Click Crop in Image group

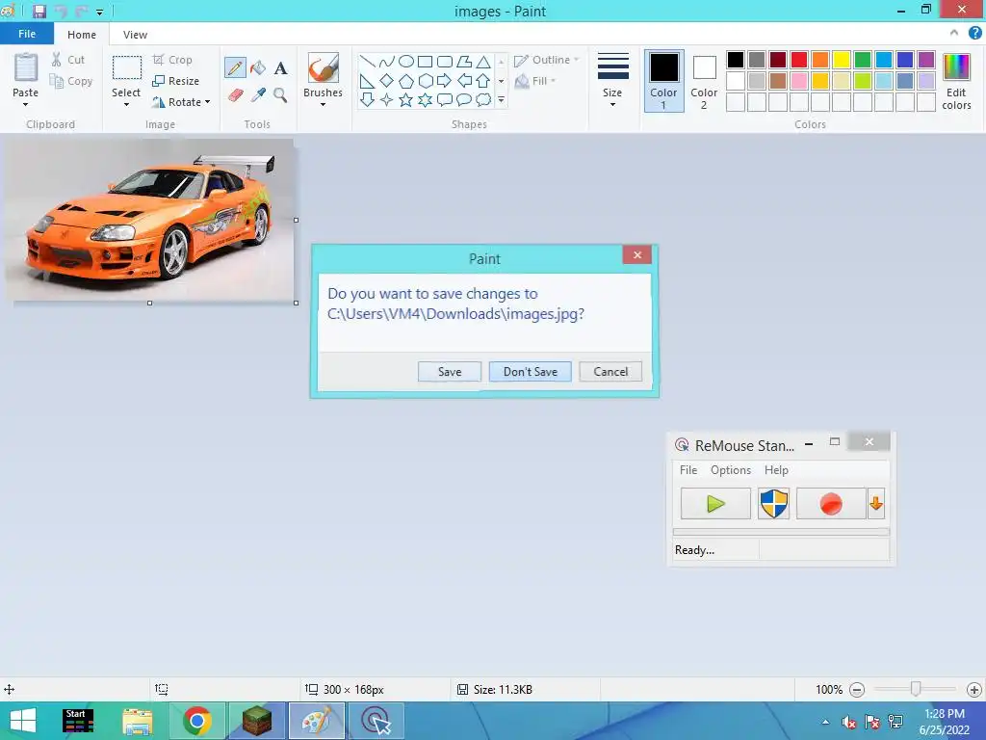[x=172, y=60]
